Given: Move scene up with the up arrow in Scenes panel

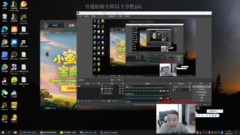Looking at the screenshot, I should [86, 101].
